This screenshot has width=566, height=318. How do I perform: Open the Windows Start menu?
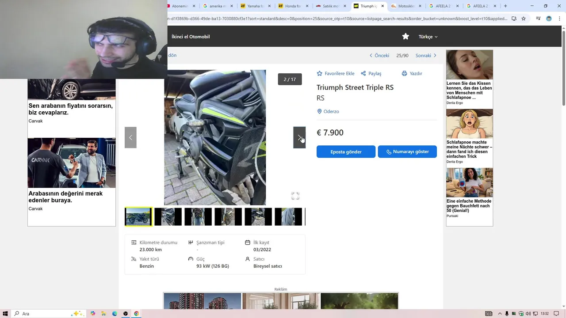(5, 314)
